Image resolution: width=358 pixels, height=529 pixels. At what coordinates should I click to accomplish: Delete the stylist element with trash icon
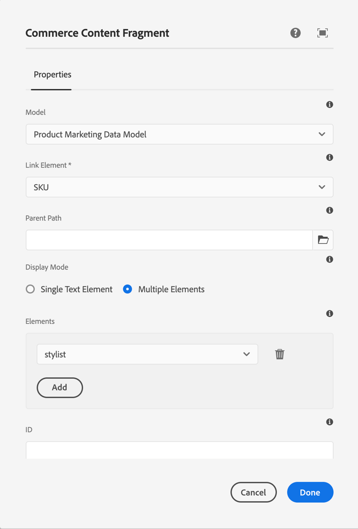click(280, 354)
